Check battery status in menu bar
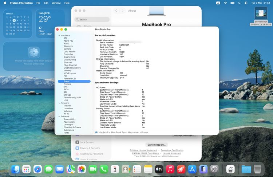 point(233,3)
